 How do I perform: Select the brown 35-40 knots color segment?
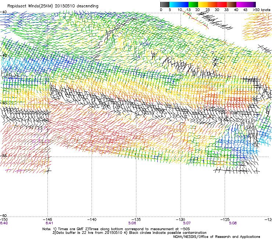pos(232,4)
